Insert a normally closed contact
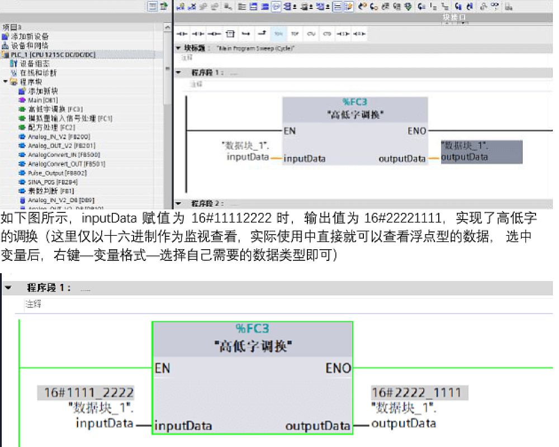The width and height of the screenshot is (559, 447). coord(198,34)
